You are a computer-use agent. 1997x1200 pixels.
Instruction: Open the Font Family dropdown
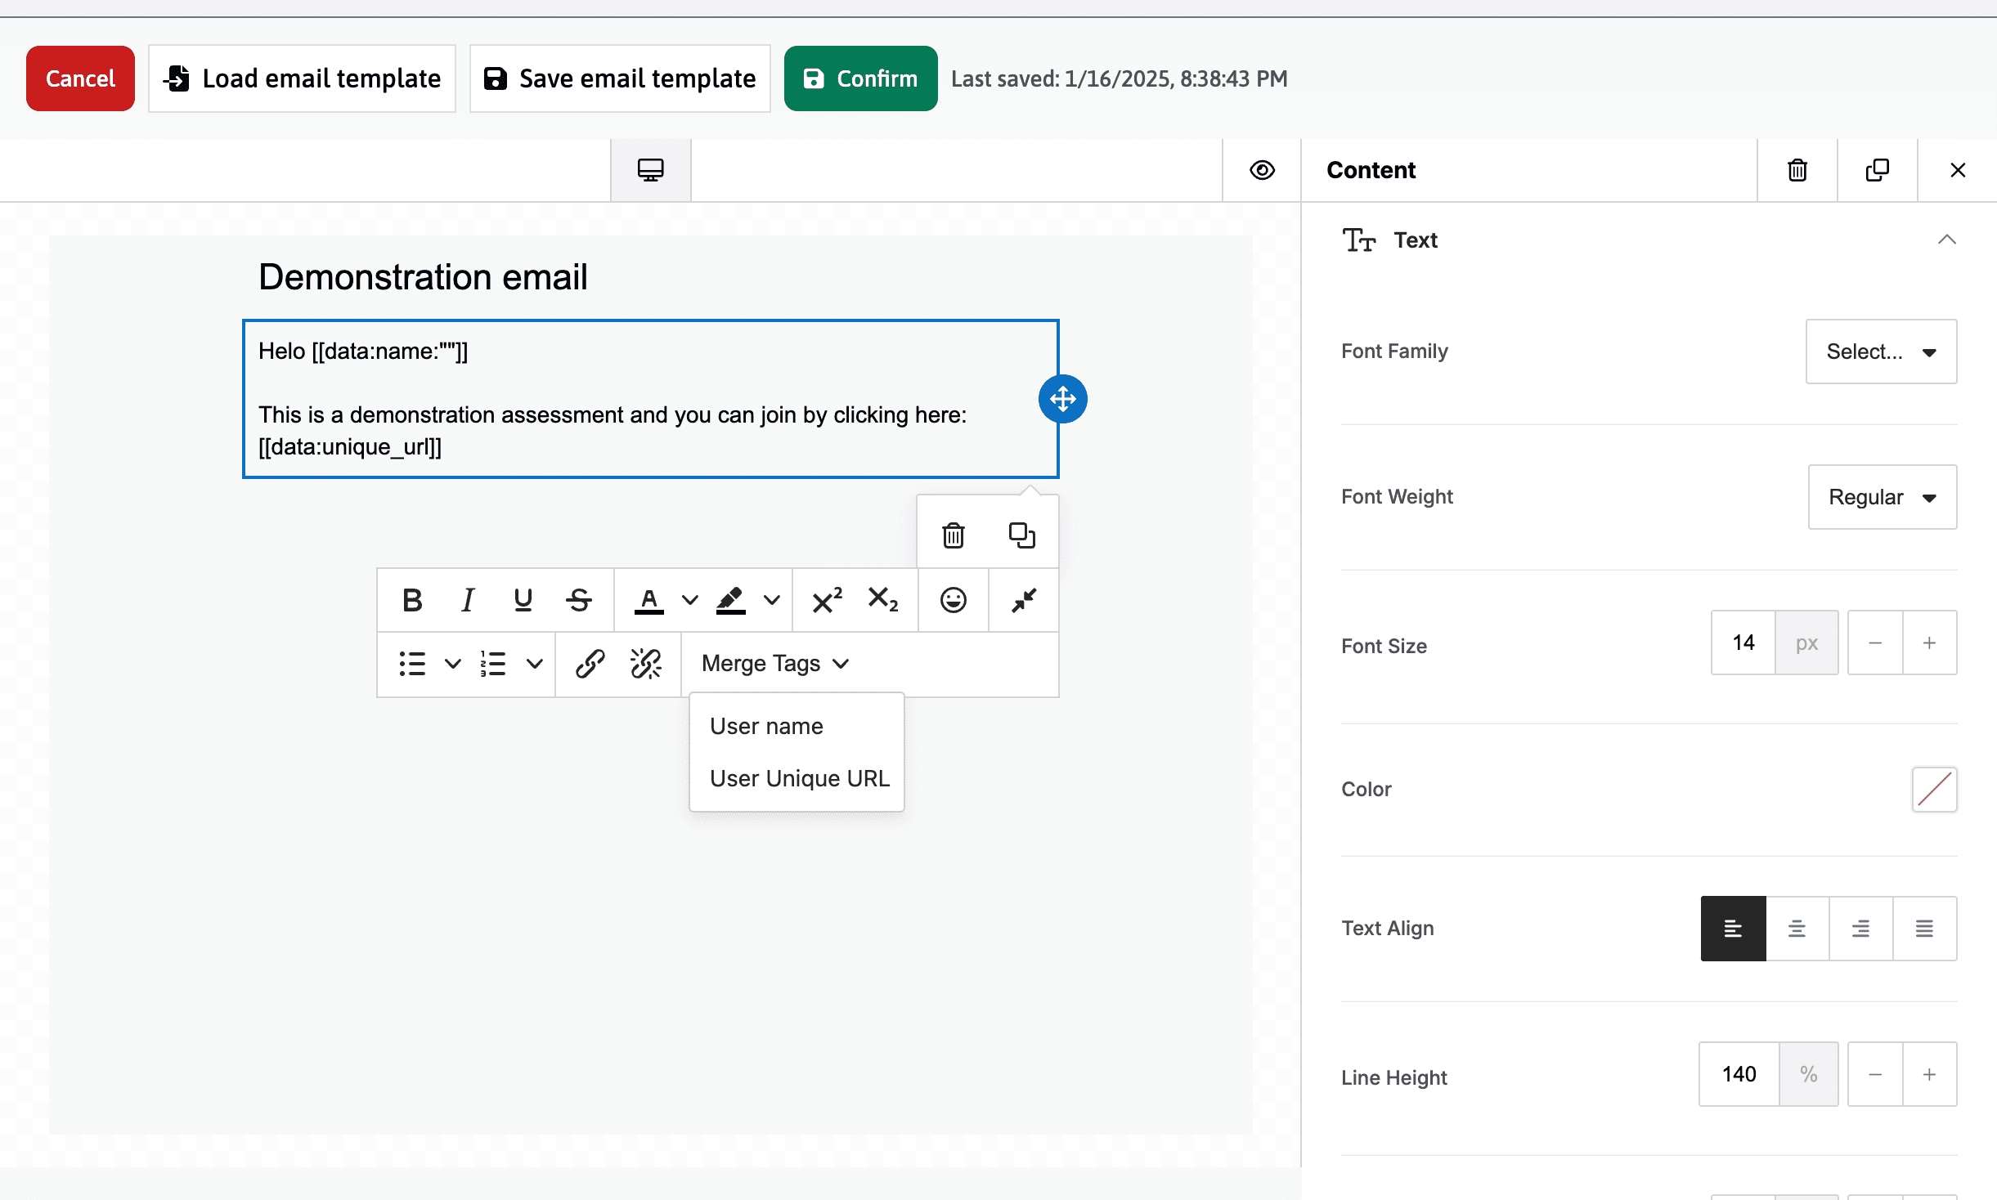click(1881, 351)
